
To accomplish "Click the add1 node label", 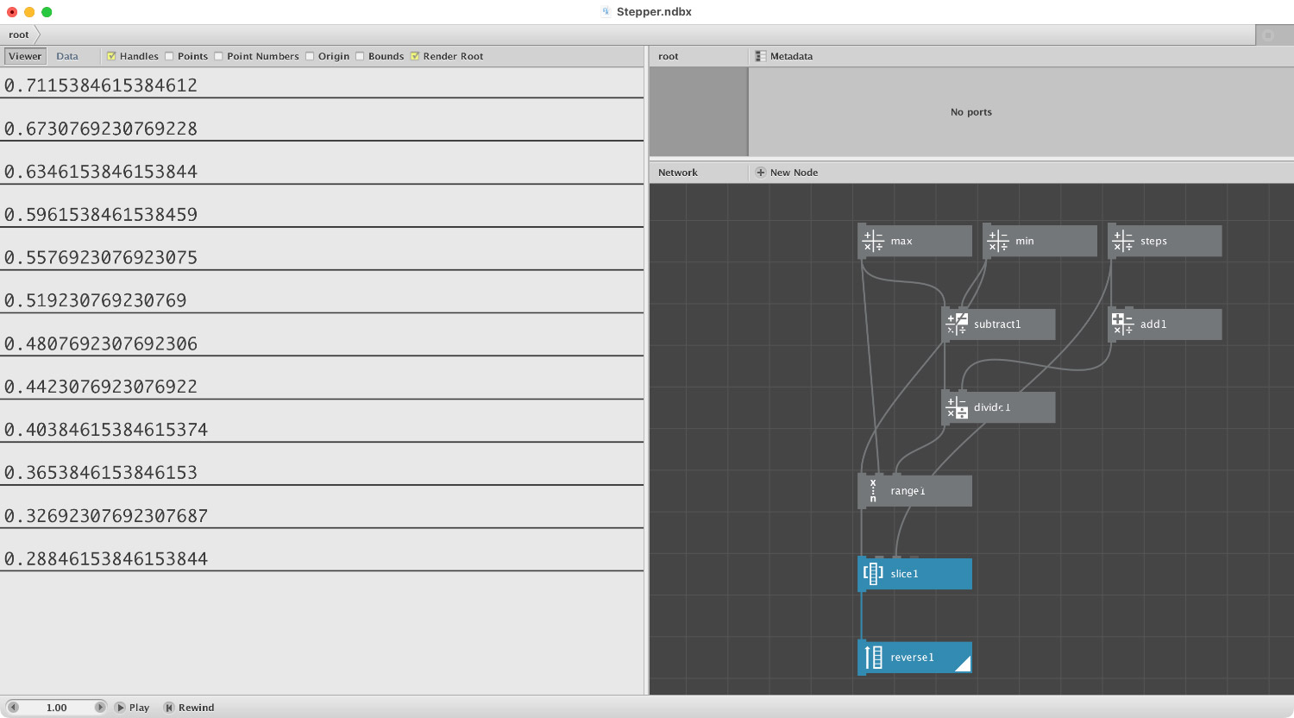I will (1153, 324).
